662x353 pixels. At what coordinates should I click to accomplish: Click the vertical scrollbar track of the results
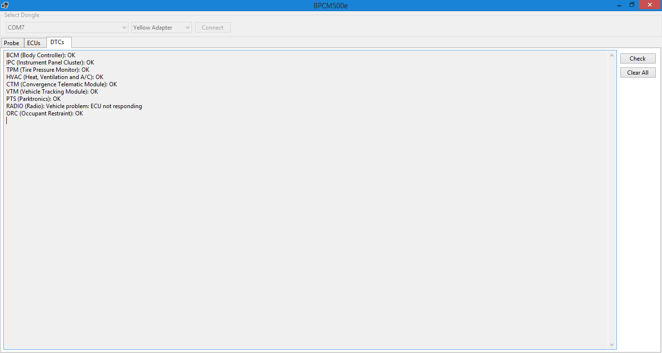tap(612, 194)
